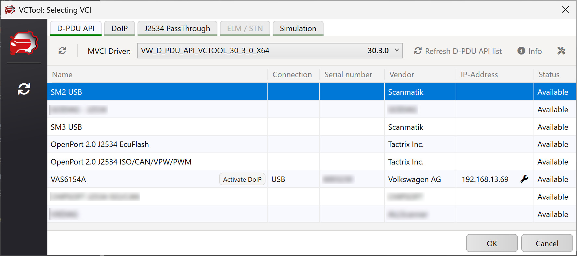
Task: Switch to the DoIP tab
Action: (x=119, y=29)
